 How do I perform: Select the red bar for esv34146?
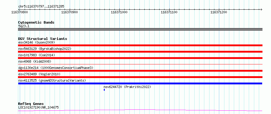(x=140, y=45)
